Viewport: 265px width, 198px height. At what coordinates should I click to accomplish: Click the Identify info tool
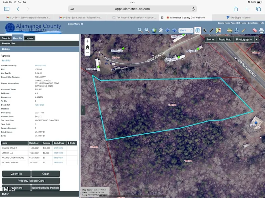(x=198, y=30)
